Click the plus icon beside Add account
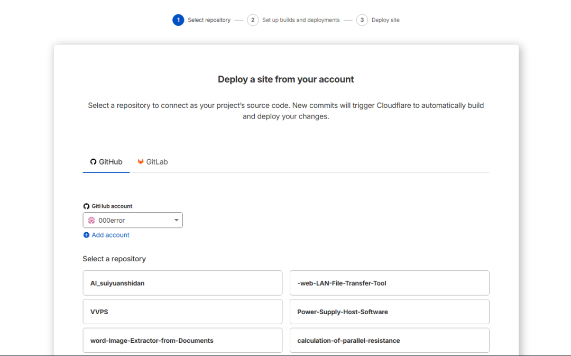The image size is (571, 356). 86,235
